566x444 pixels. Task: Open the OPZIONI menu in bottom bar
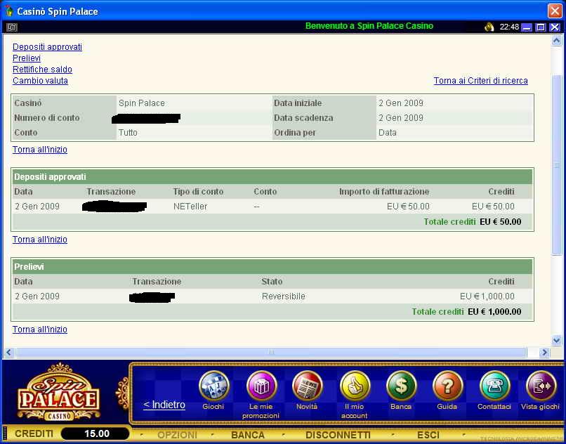tap(177, 435)
